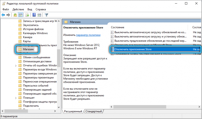Select Планировщик заданий in the tree

tap(37, 90)
